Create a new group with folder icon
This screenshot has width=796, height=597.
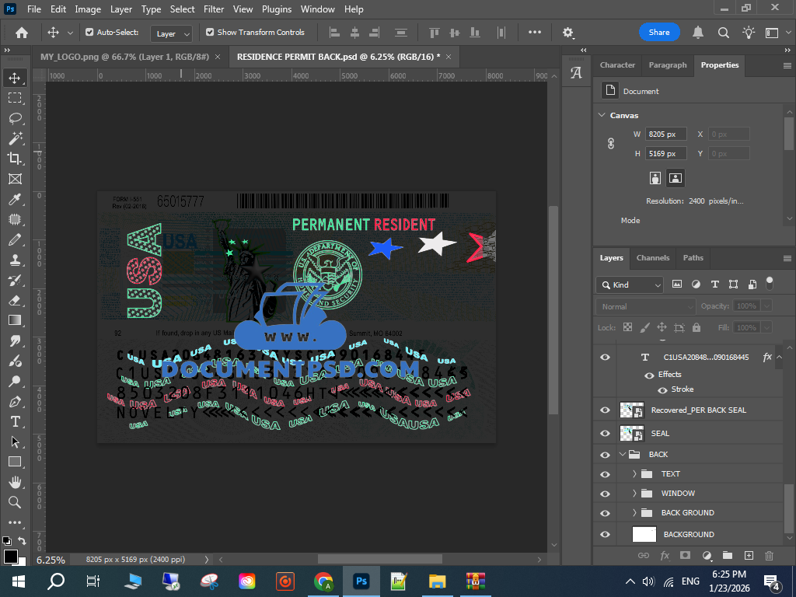[728, 555]
